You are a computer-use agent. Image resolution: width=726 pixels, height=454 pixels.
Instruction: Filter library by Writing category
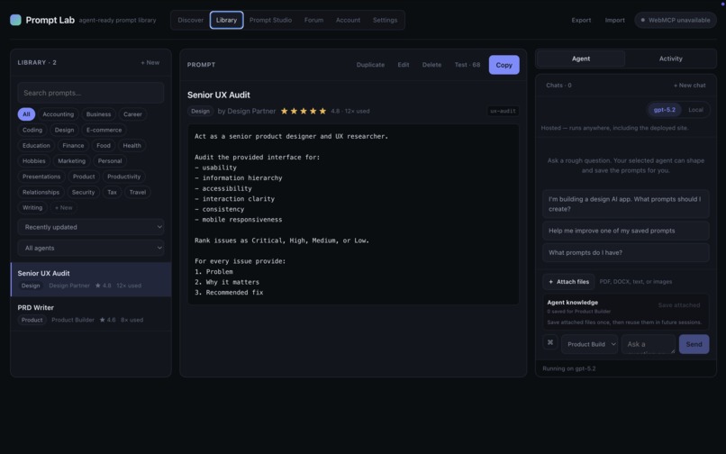pyautogui.click(x=32, y=207)
